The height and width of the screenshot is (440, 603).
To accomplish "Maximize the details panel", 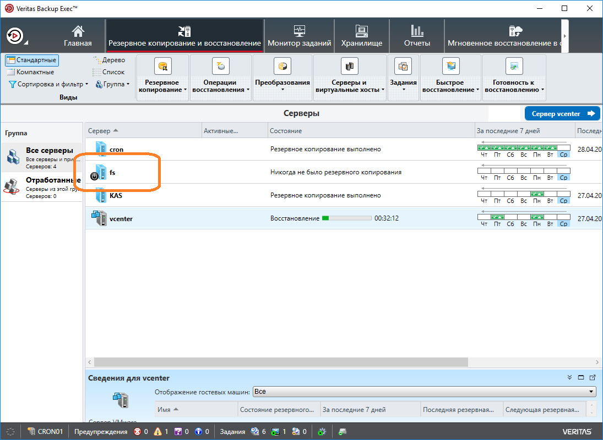I will coord(581,378).
